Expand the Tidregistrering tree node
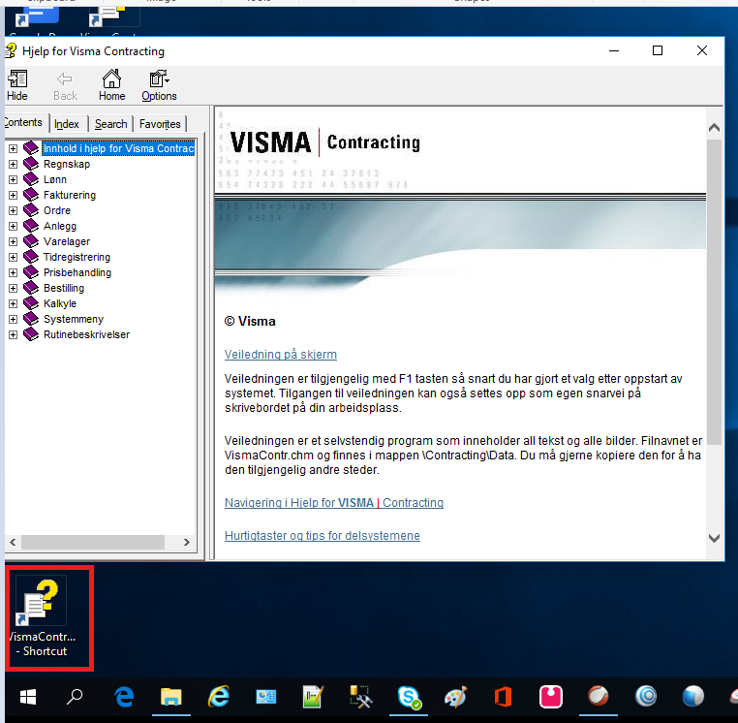Image resolution: width=738 pixels, height=723 pixels. click(14, 257)
